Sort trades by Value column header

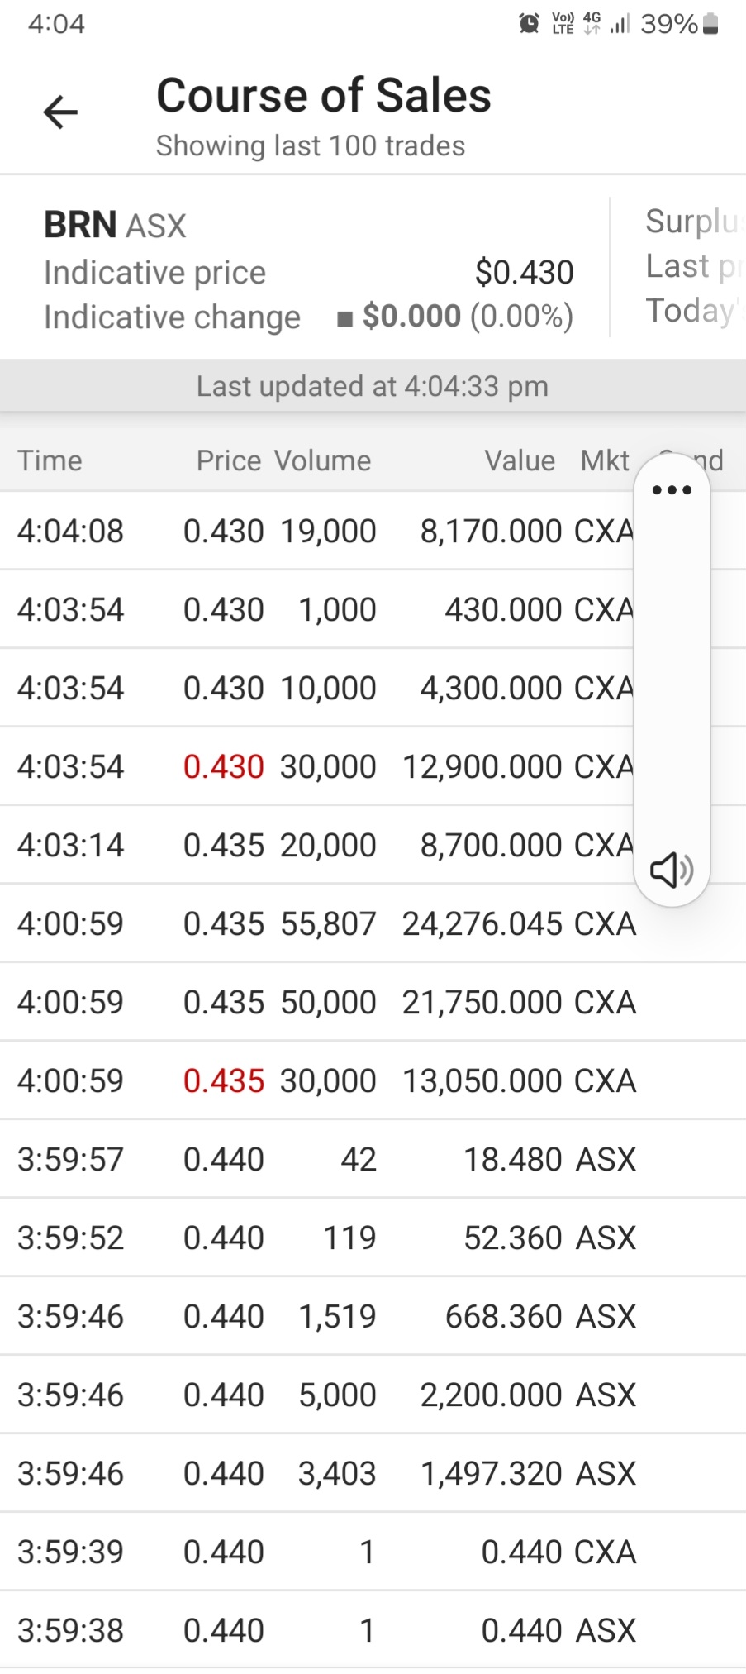520,460
